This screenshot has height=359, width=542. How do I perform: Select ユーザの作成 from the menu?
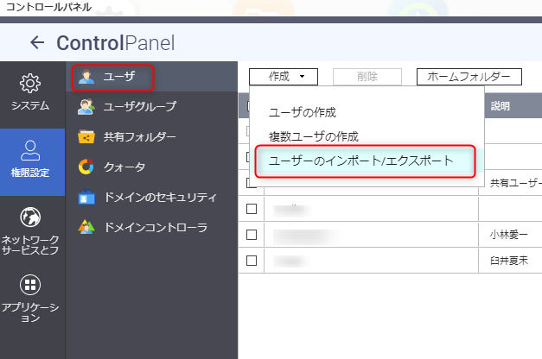[x=303, y=112]
